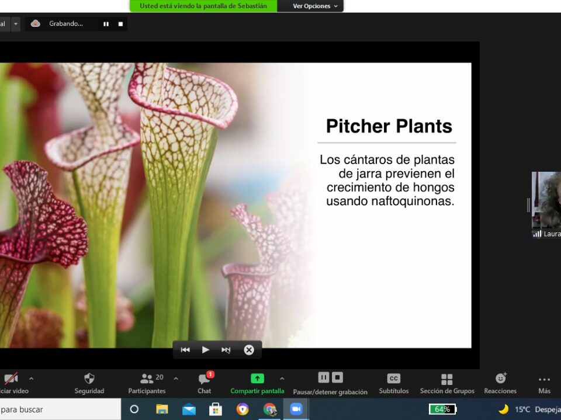
Task: Go back to the previous slide
Action: coord(185,350)
